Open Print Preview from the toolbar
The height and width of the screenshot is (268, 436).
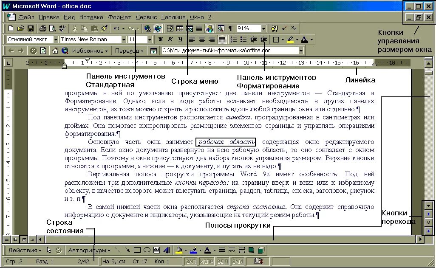click(x=52, y=28)
